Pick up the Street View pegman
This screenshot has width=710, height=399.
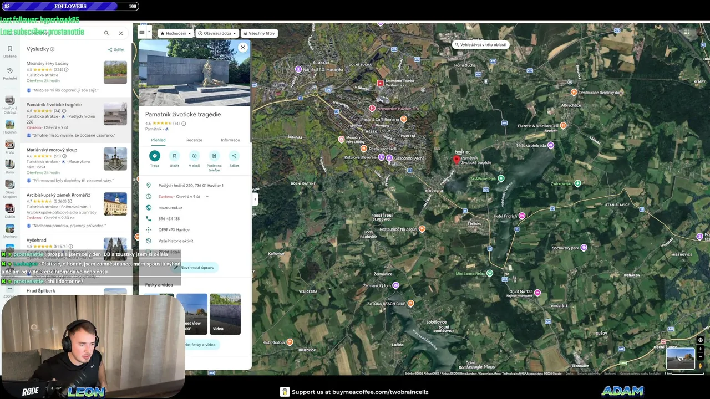[700, 365]
